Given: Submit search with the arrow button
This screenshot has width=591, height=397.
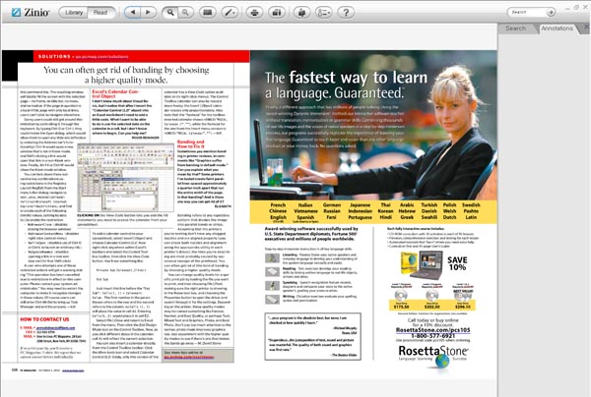Looking at the screenshot, I should tap(551, 13).
